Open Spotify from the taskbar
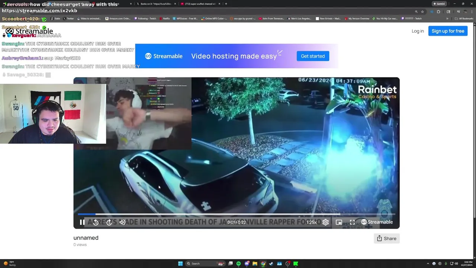The width and height of the screenshot is (476, 268). 238,264
